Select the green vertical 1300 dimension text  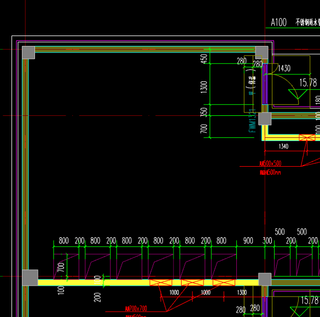[204, 87]
